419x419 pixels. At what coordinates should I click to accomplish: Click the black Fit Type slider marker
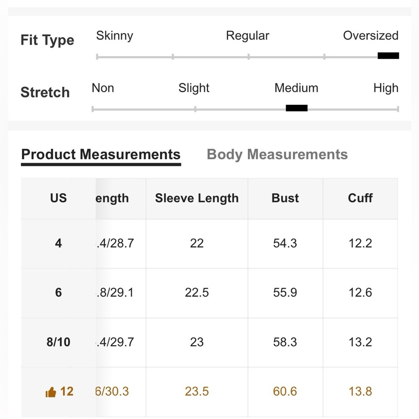[388, 56]
